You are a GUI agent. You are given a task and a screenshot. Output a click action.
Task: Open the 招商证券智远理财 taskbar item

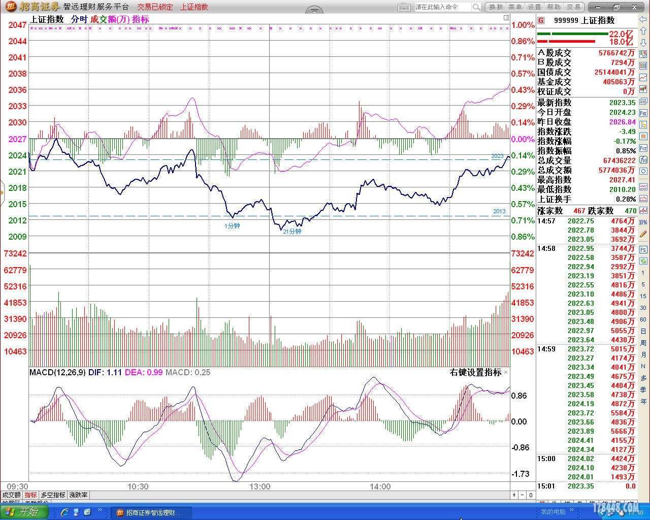[152, 512]
